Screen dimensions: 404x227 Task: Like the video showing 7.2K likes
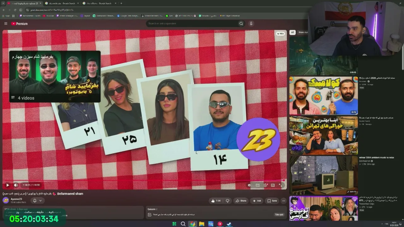click(x=216, y=201)
